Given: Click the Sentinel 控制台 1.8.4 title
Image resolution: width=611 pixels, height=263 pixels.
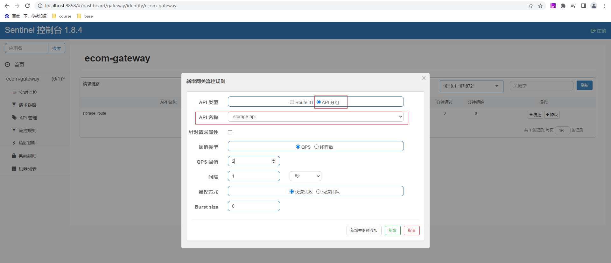Looking at the screenshot, I should point(44,30).
